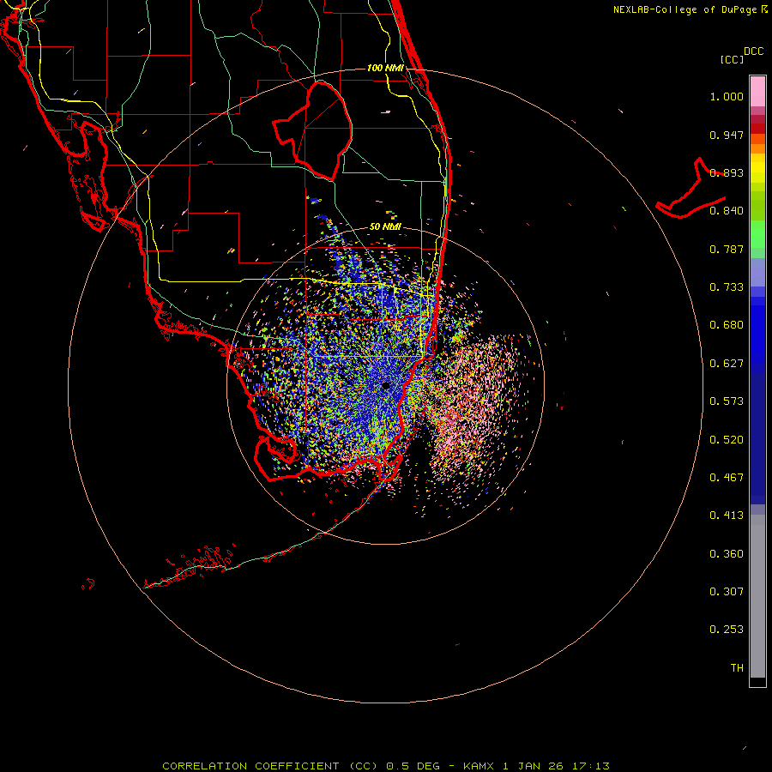This screenshot has height=772, width=772.
Task: Click the 50 NMI range ring label
Action: pos(385,226)
